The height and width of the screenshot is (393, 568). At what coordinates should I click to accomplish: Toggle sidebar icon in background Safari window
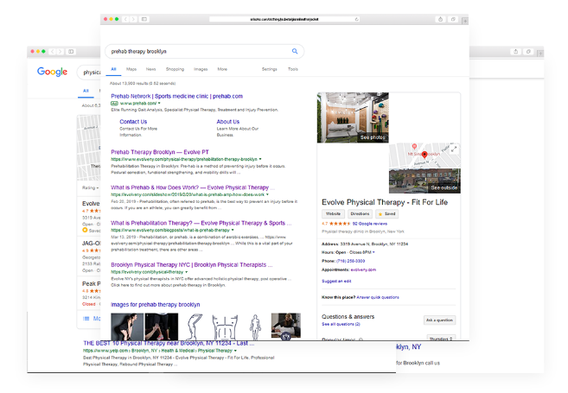tap(71, 51)
